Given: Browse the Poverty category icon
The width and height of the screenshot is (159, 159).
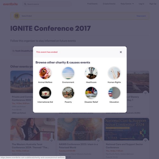Looking at the screenshot, I should coord(68,93).
